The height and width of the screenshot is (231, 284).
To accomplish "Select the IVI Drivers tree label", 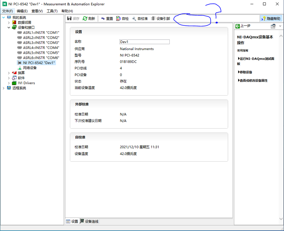I will coord(26,83).
